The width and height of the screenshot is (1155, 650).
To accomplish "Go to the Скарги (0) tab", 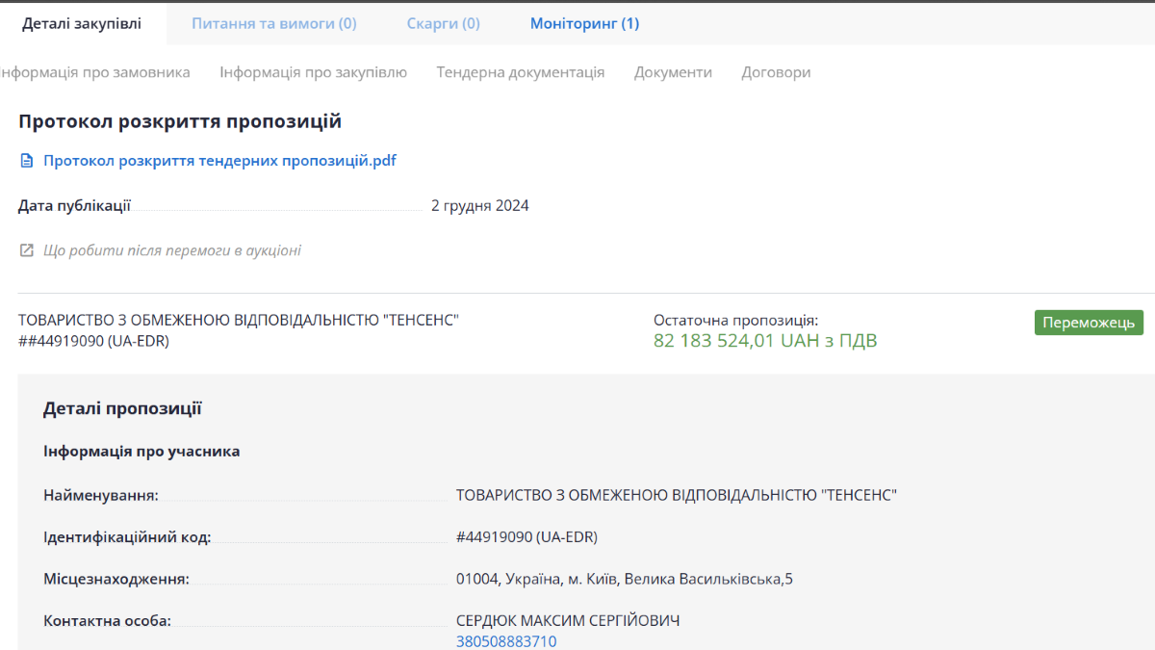I will coord(443,23).
